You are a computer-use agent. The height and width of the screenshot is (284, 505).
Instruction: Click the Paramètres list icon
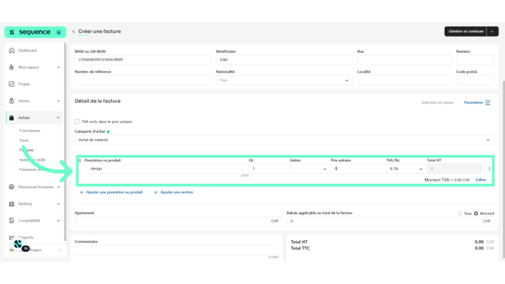click(x=487, y=103)
